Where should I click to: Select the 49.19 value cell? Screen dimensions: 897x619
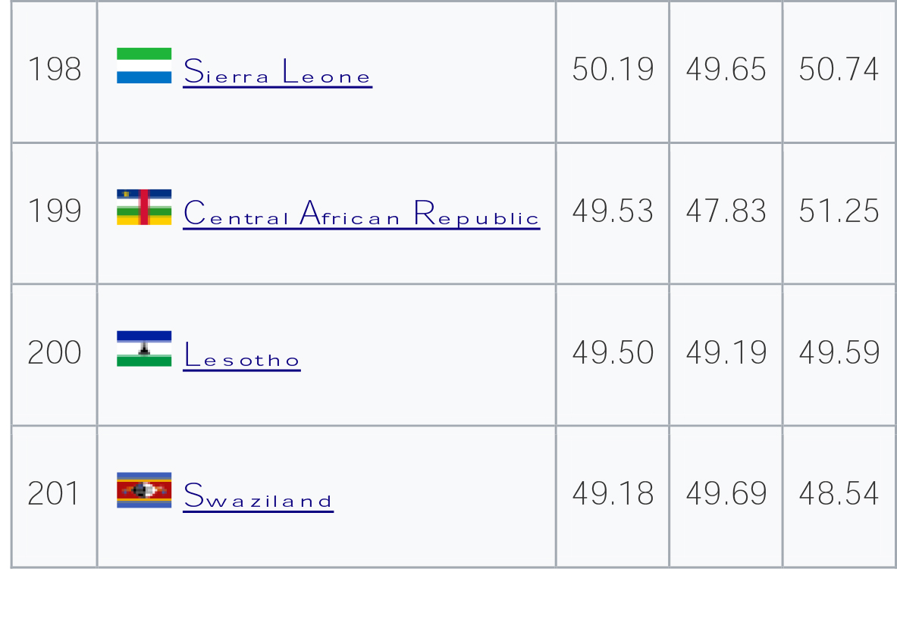(x=726, y=355)
